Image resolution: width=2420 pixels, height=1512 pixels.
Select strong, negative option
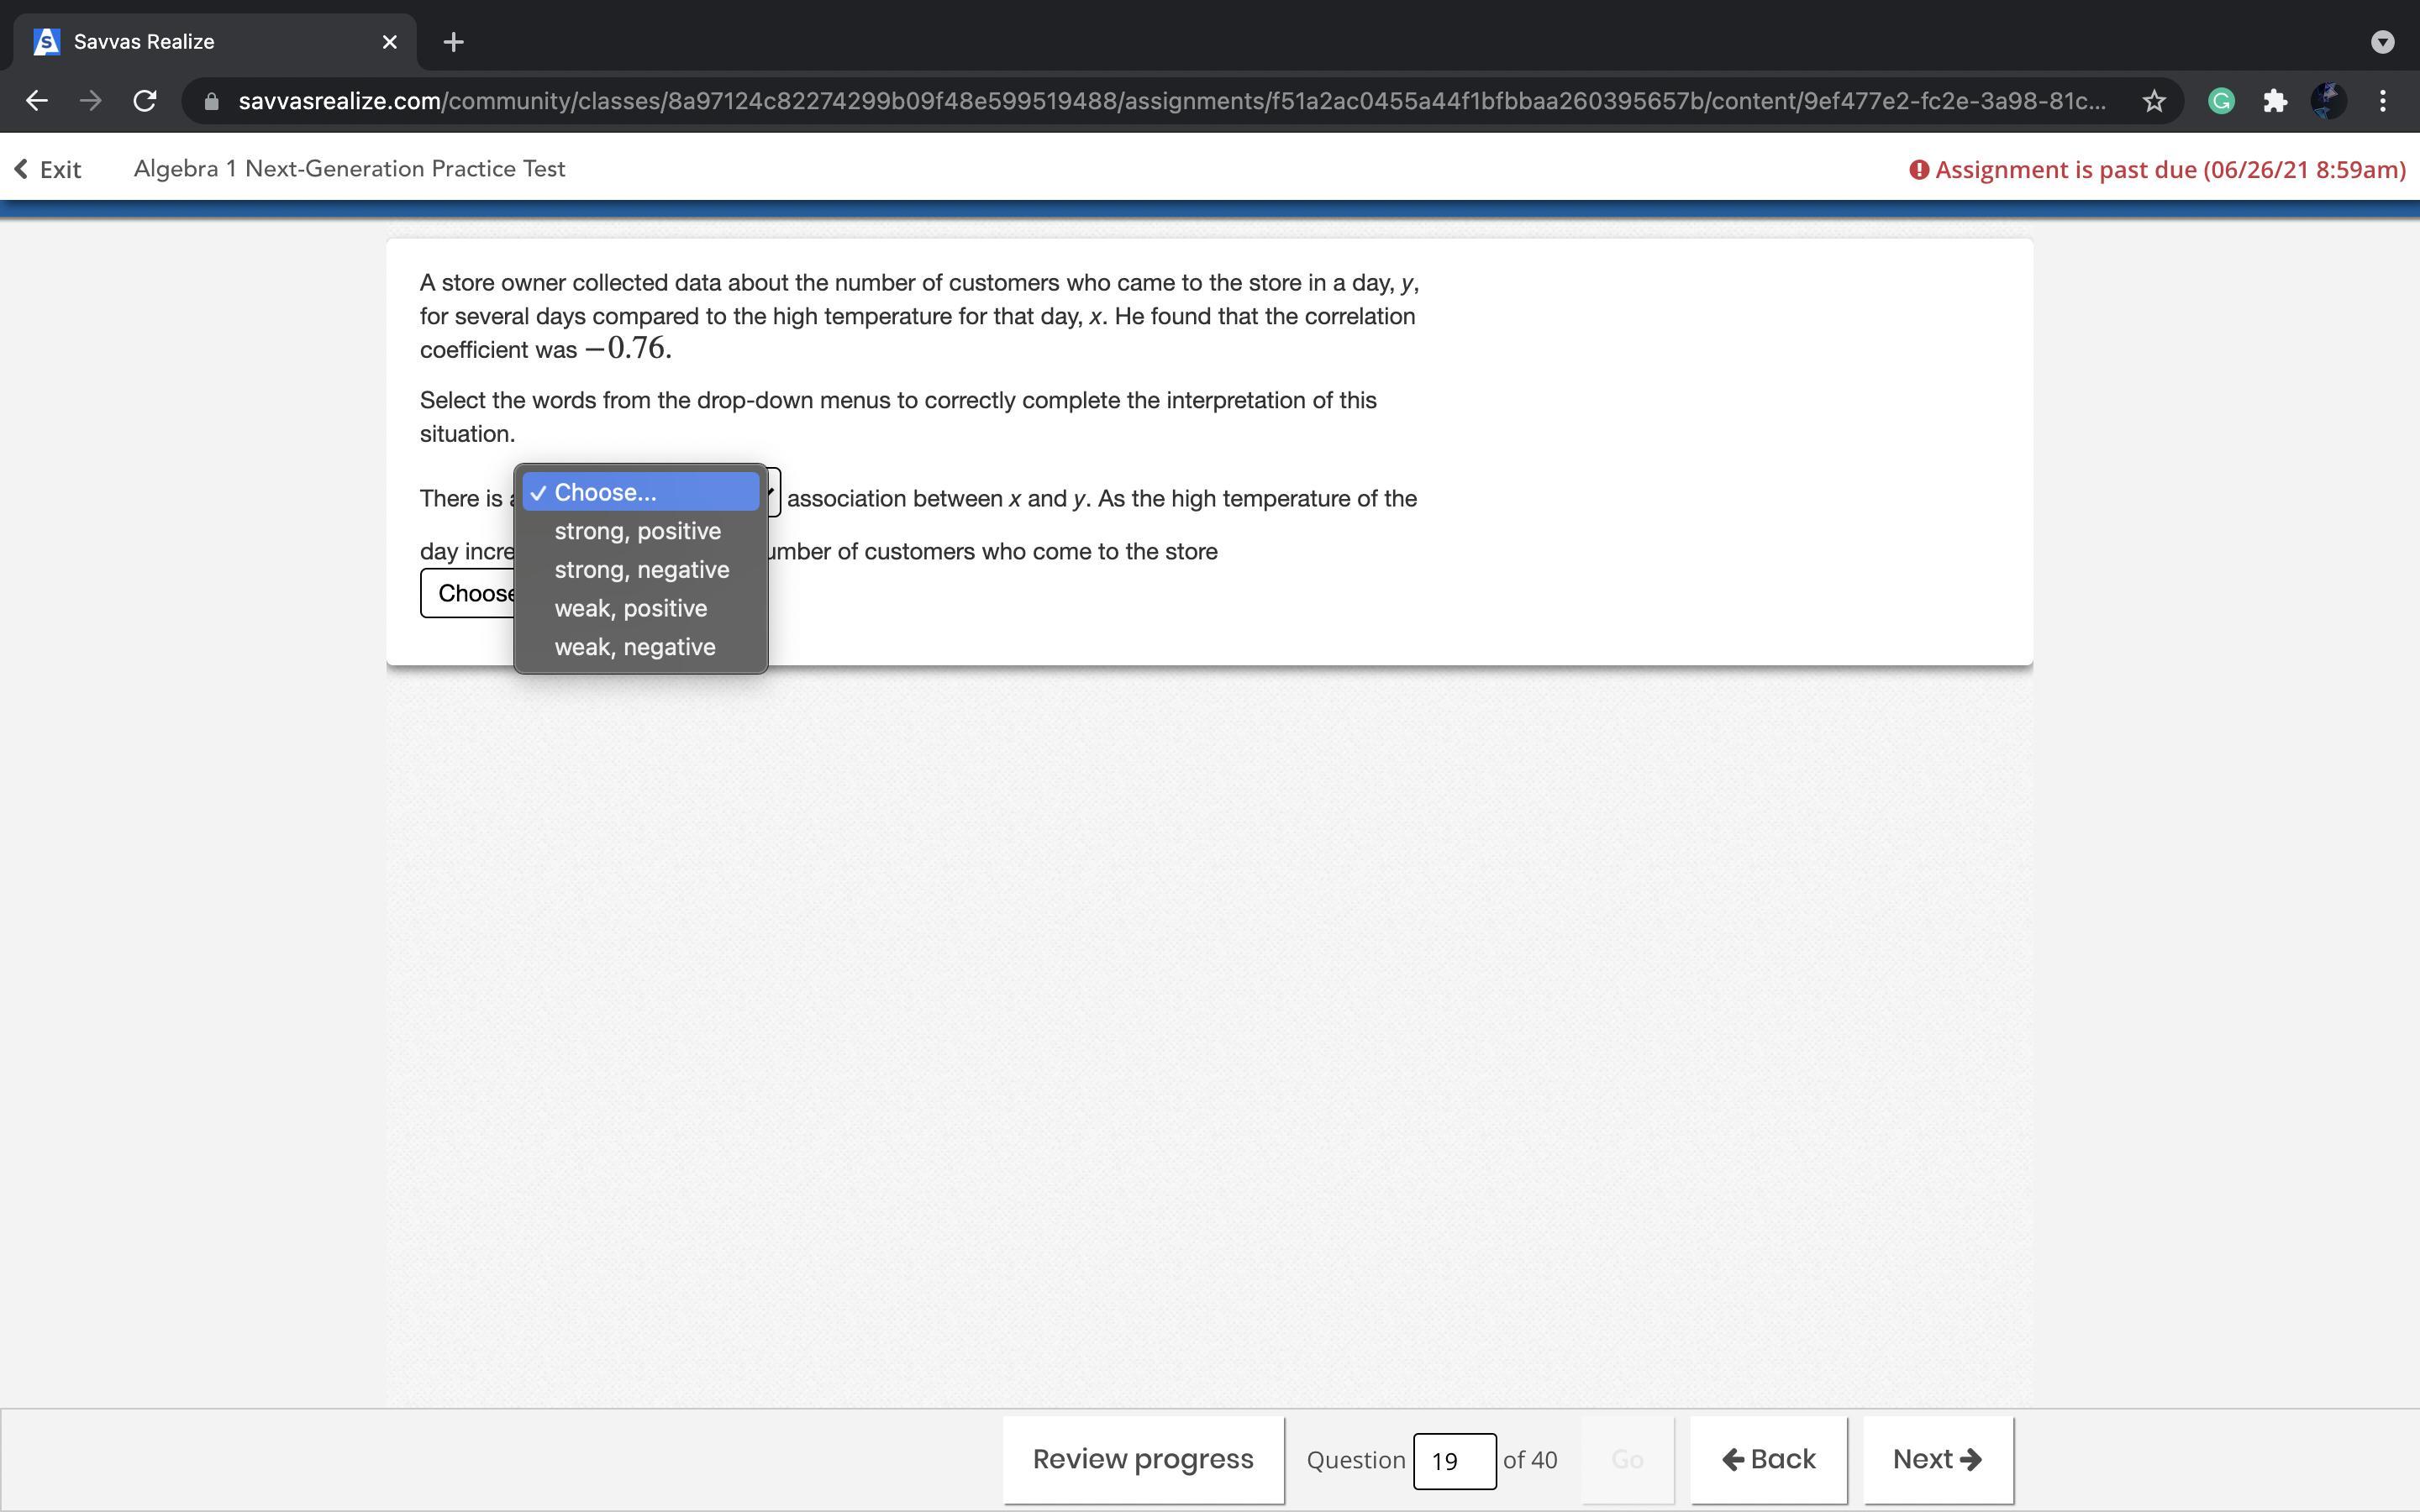point(641,570)
